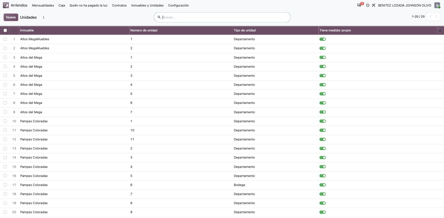Image resolution: width=444 pixels, height=218 pixels.
Task: Open the gear actions menu beside Unidades
Action: coord(43,17)
